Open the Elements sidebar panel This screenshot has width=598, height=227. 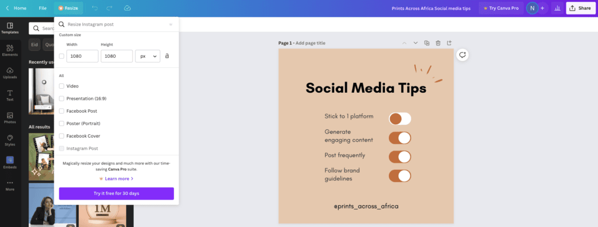tap(10, 50)
